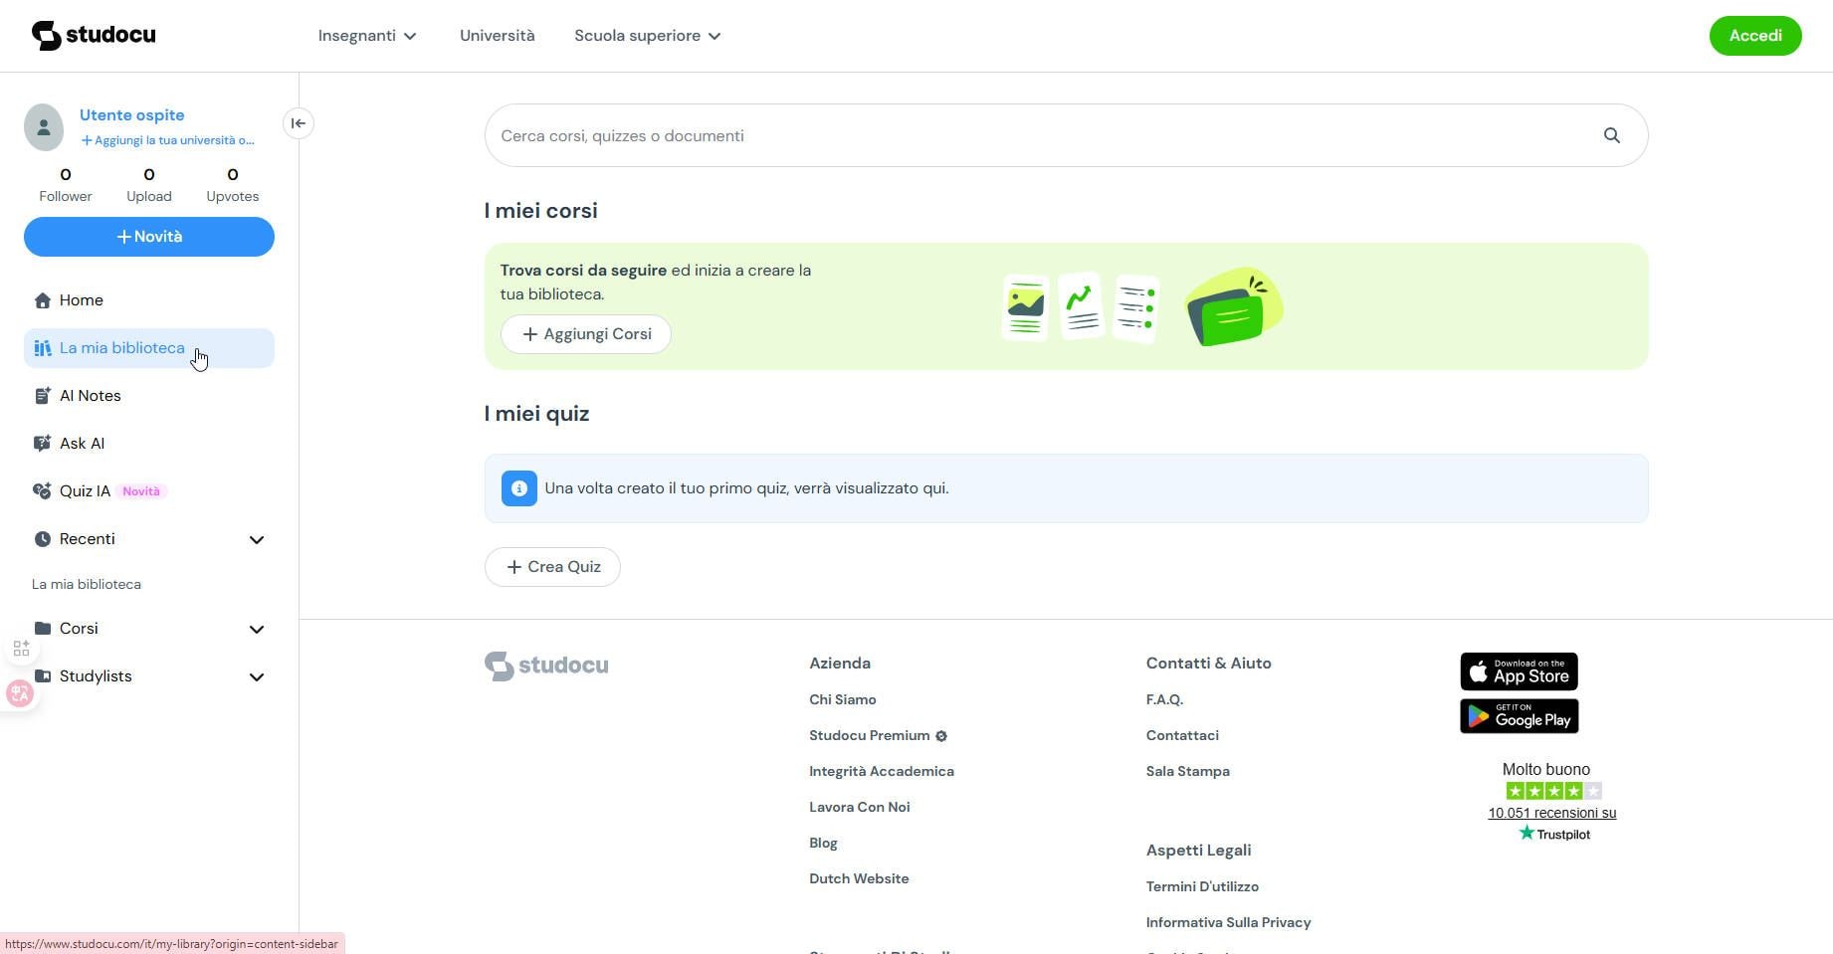Screen dimensions: 1833x954
Task: Collapse the sidebar with arrow icon
Action: (x=299, y=123)
